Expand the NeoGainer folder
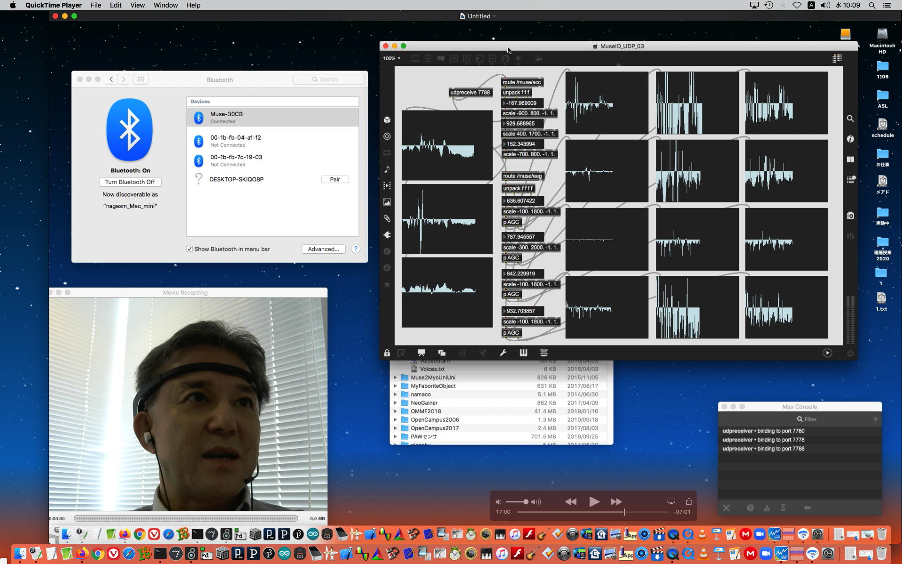 point(395,403)
